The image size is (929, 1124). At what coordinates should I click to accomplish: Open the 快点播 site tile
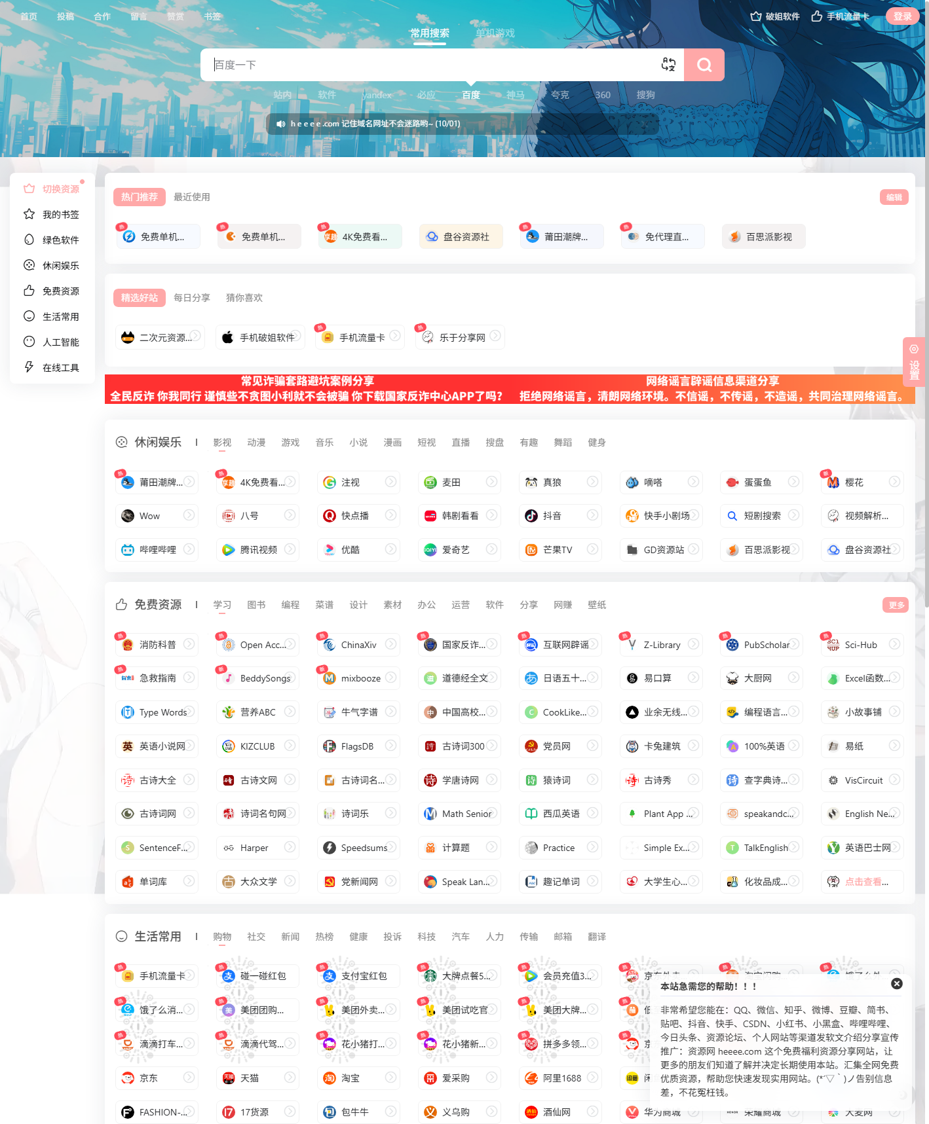(x=358, y=516)
